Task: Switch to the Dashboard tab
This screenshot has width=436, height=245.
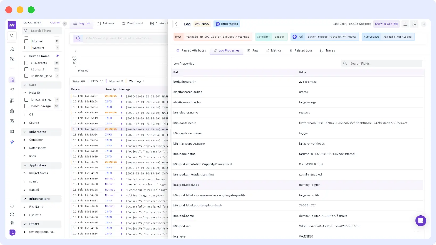Action: pos(133,23)
